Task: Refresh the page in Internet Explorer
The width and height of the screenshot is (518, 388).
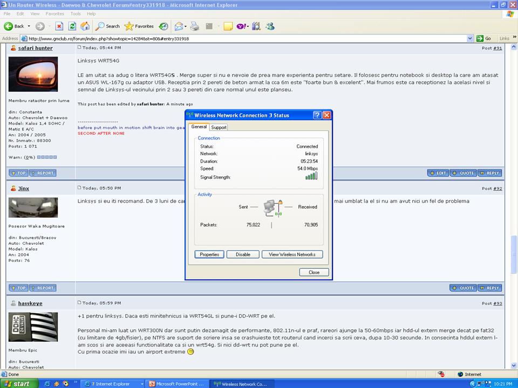Action: click(72, 26)
